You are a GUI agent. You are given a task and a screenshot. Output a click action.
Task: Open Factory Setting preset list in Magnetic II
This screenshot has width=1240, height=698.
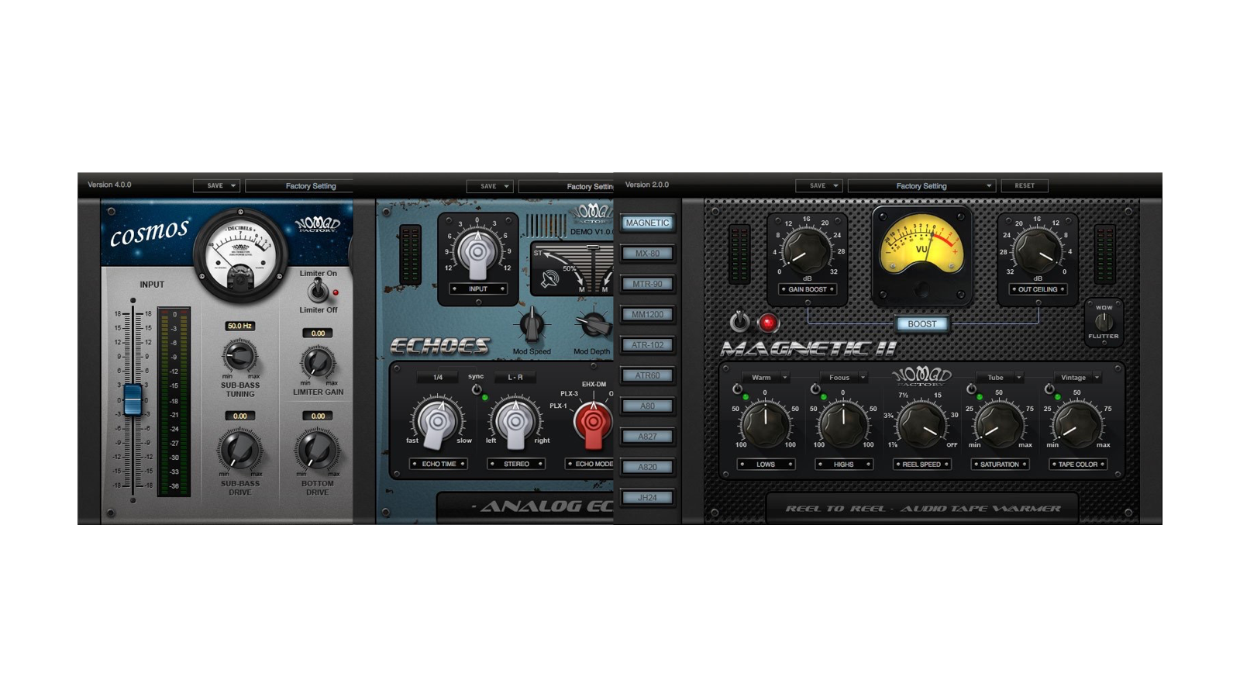coord(921,186)
